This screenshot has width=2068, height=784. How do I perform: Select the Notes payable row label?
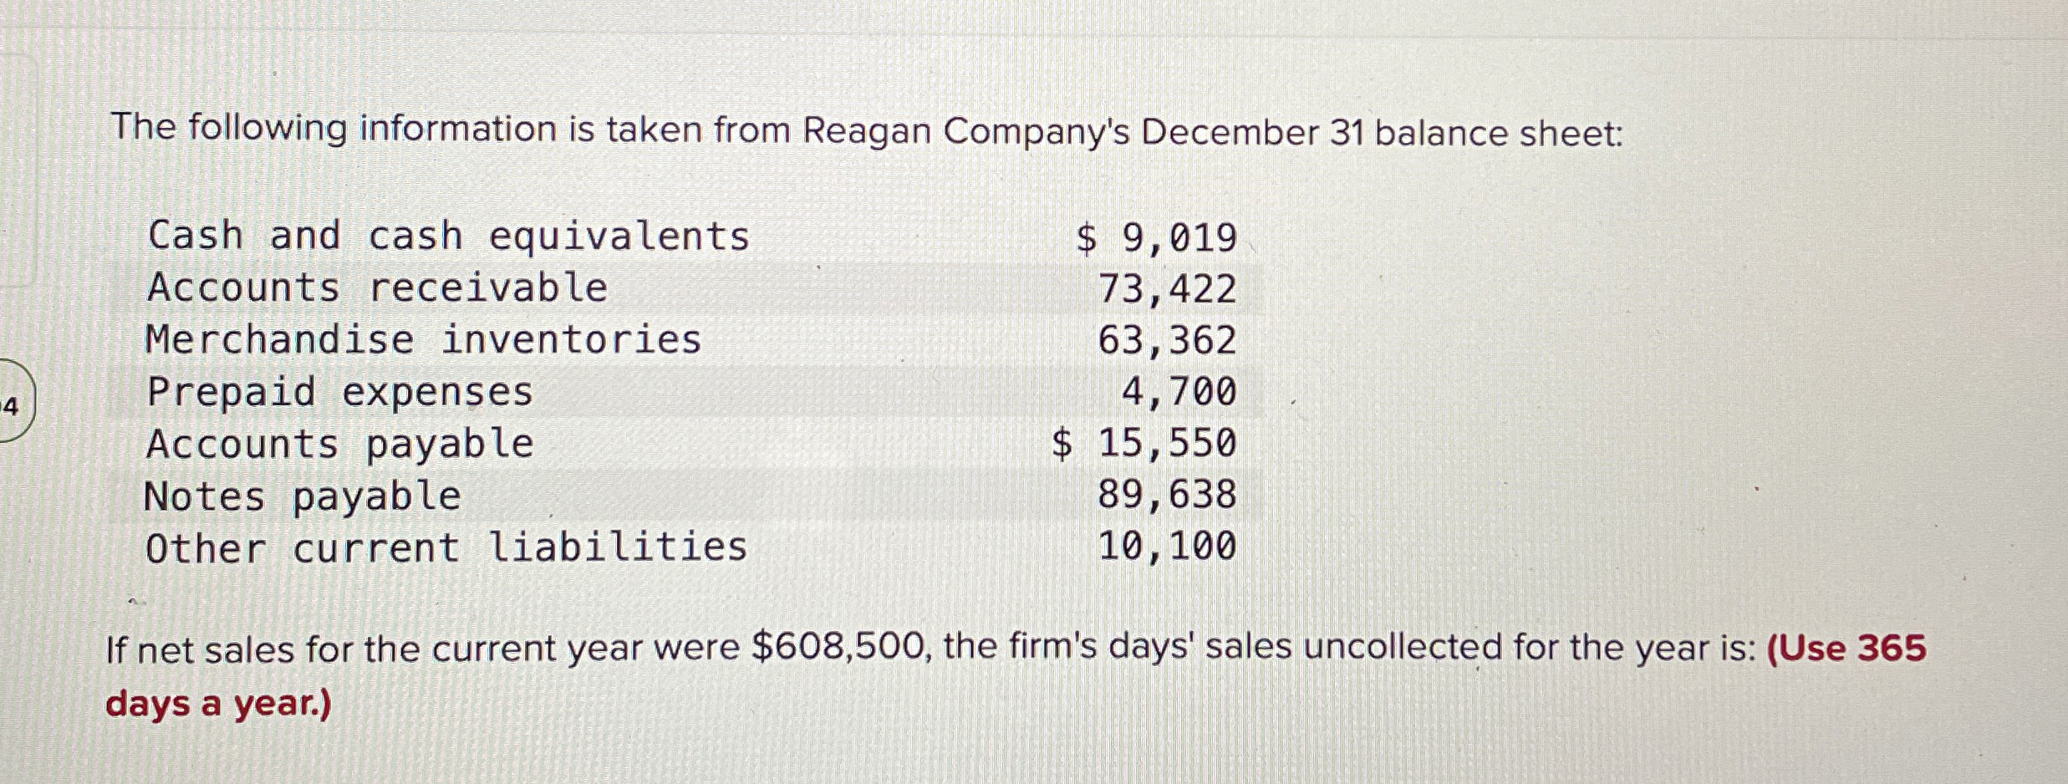click(x=302, y=496)
